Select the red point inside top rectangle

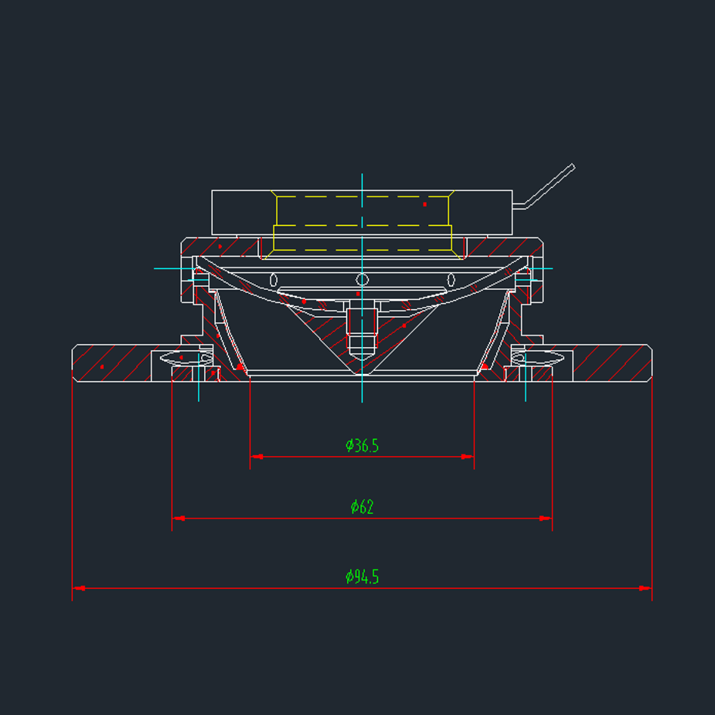tap(425, 204)
